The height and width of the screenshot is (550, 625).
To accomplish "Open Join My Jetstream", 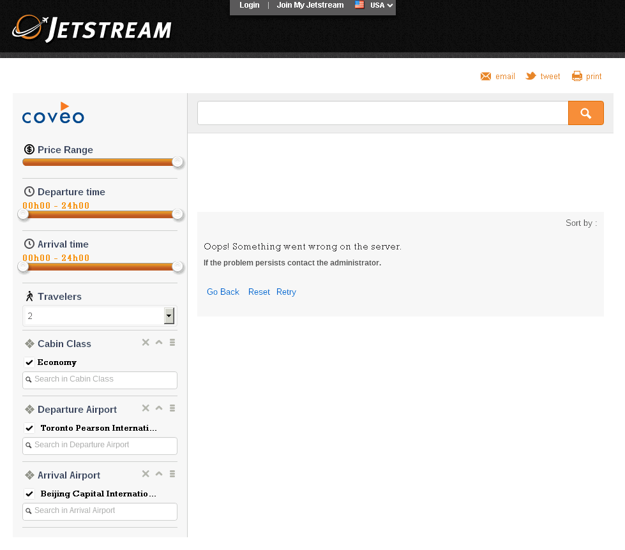I will coord(310,5).
